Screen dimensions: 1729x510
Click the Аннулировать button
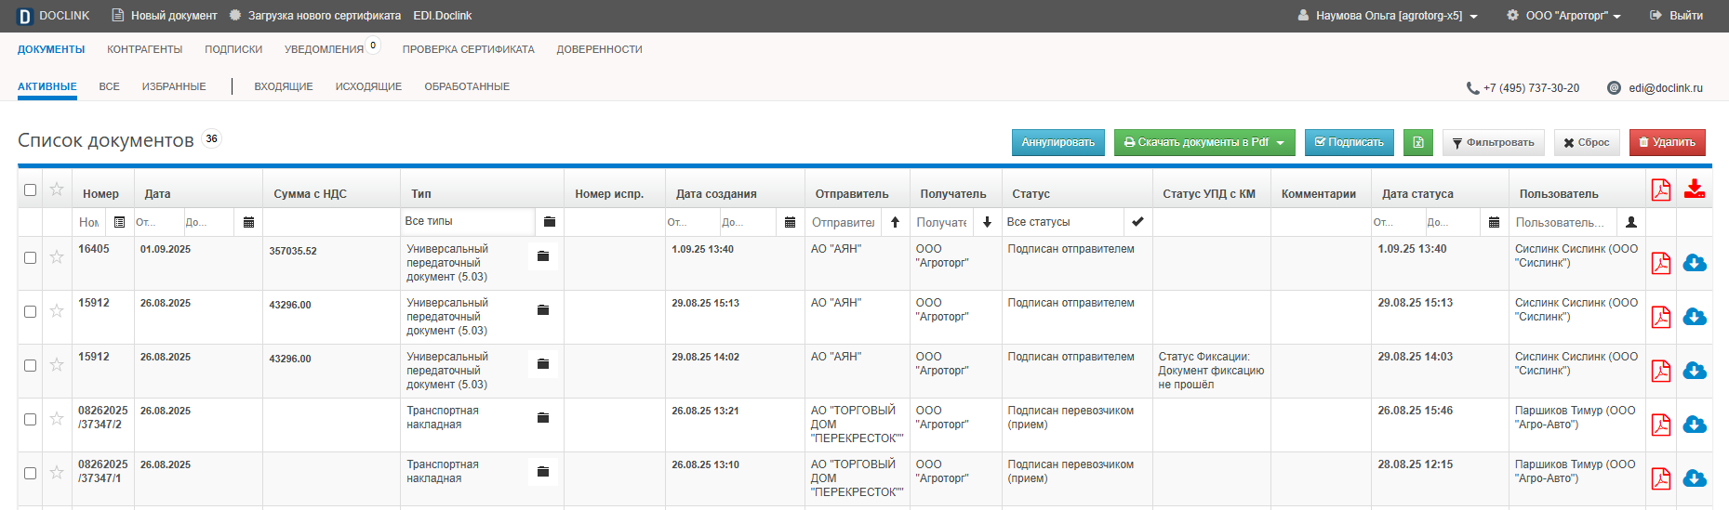pyautogui.click(x=1058, y=142)
